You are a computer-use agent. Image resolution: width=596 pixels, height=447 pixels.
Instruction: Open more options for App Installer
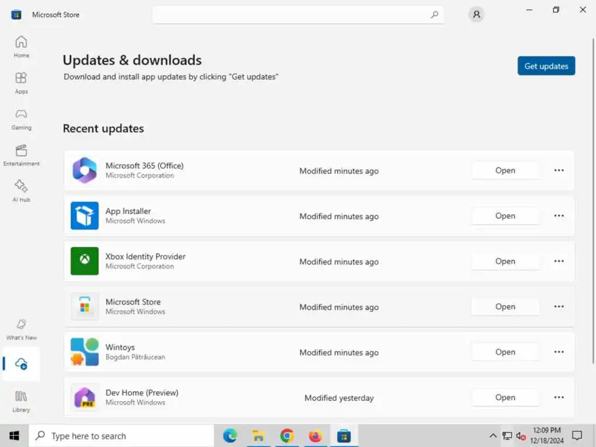(x=559, y=215)
